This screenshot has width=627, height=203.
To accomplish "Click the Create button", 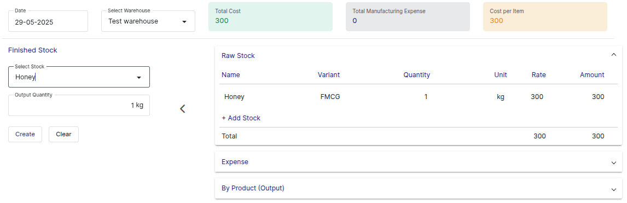I will click(x=25, y=134).
